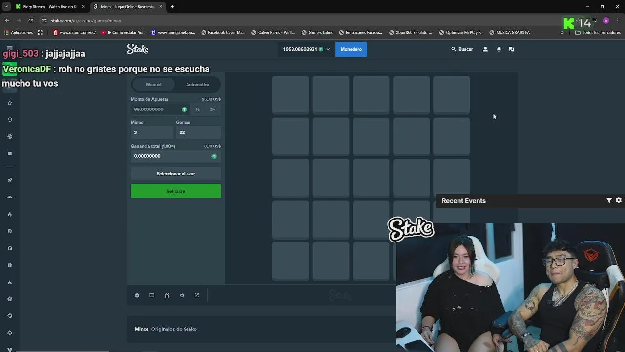This screenshot has width=625, height=352.
Task: Switch to Manual betting mode
Action: pyautogui.click(x=154, y=84)
